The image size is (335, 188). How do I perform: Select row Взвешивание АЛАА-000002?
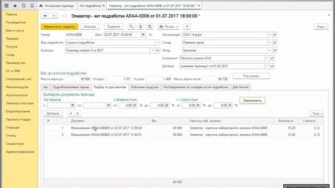(x=184, y=135)
